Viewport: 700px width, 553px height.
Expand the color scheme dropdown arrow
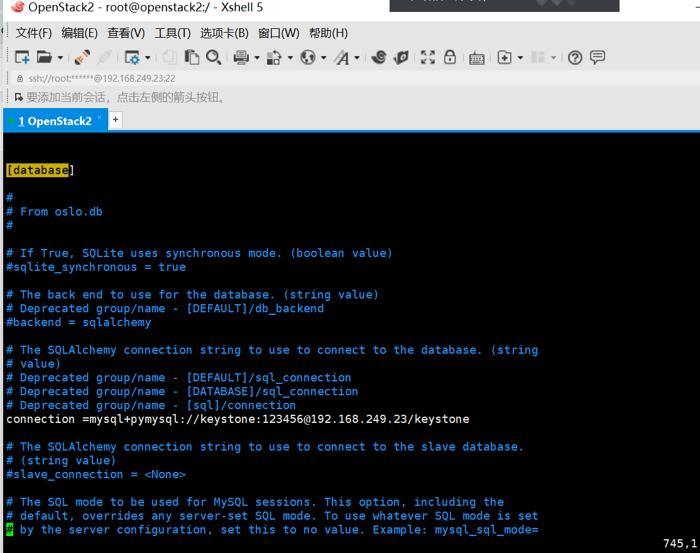290,58
